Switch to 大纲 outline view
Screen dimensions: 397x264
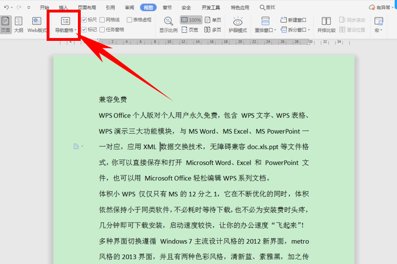[18, 24]
